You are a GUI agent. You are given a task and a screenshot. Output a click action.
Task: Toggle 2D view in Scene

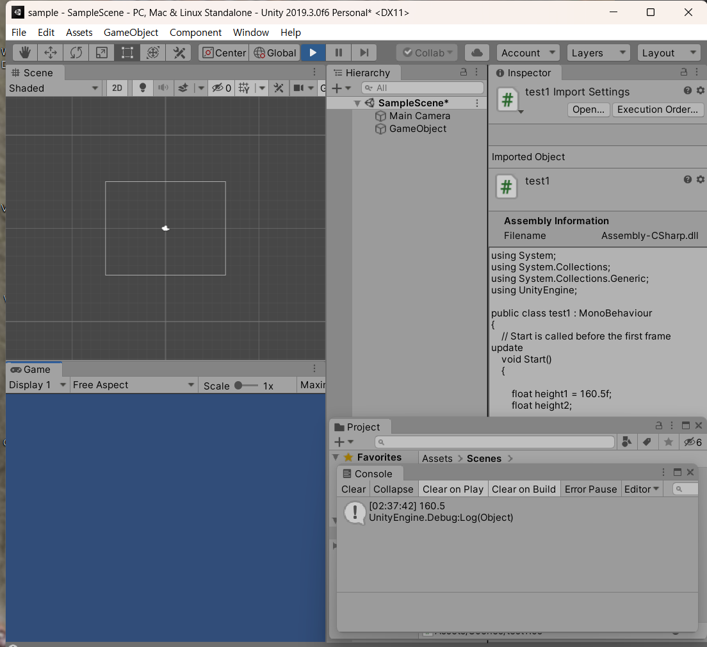117,88
